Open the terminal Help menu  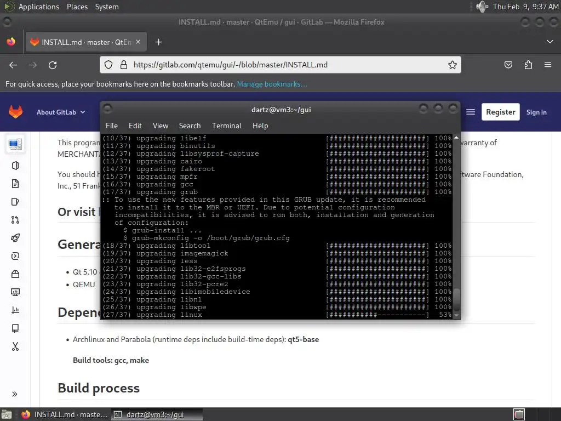pos(260,126)
